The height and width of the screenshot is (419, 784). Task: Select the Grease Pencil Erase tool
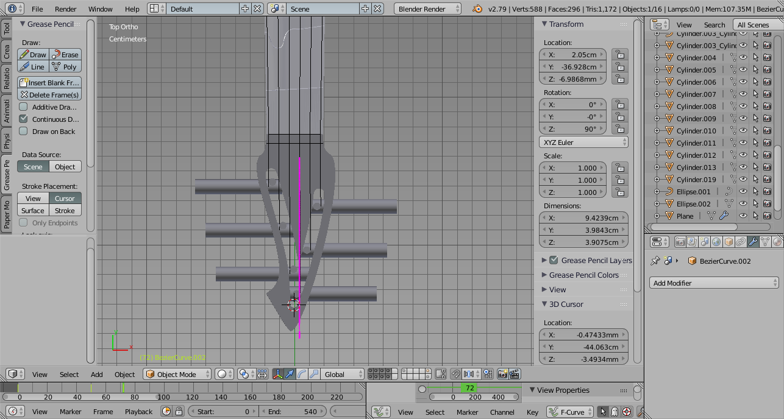click(65, 54)
